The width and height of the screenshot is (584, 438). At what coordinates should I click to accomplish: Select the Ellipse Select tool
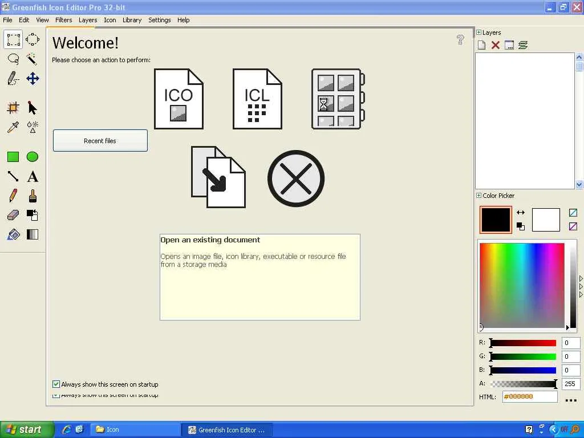tap(33, 39)
